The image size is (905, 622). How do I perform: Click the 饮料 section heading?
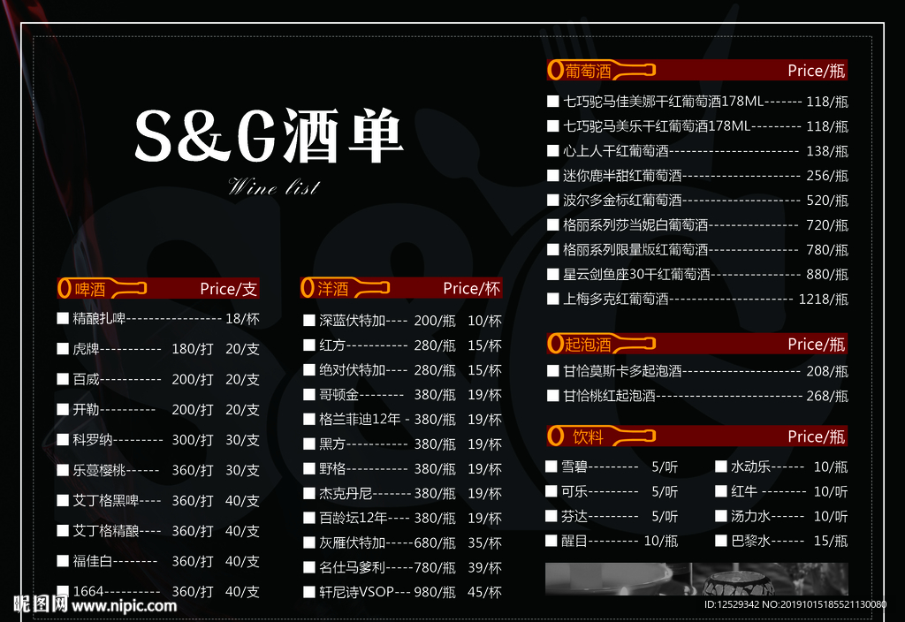tap(588, 436)
